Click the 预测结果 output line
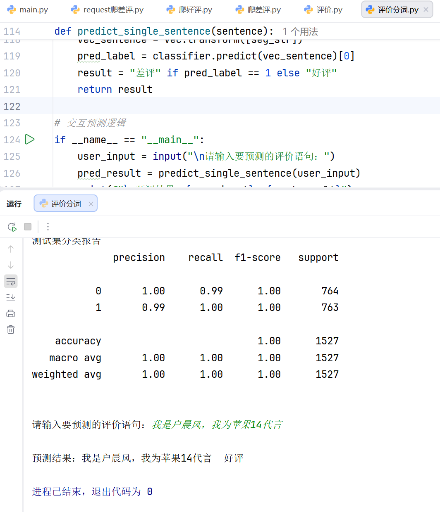The height and width of the screenshot is (512, 440). tap(138, 458)
